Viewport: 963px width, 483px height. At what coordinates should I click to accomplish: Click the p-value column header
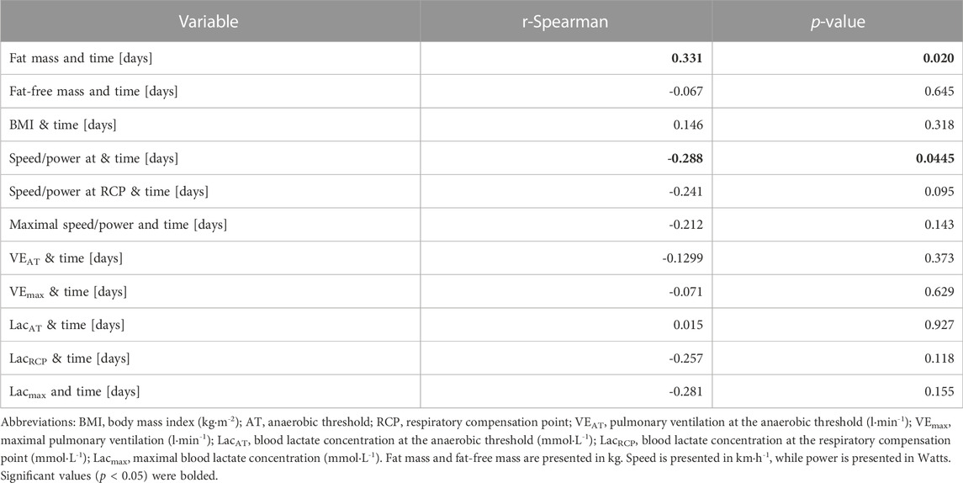coord(837,22)
